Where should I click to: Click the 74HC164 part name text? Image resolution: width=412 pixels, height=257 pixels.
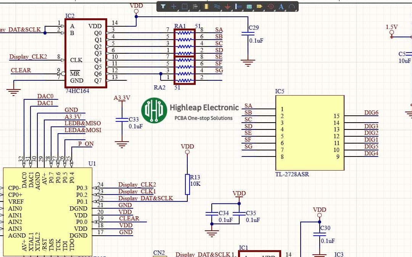click(x=77, y=91)
